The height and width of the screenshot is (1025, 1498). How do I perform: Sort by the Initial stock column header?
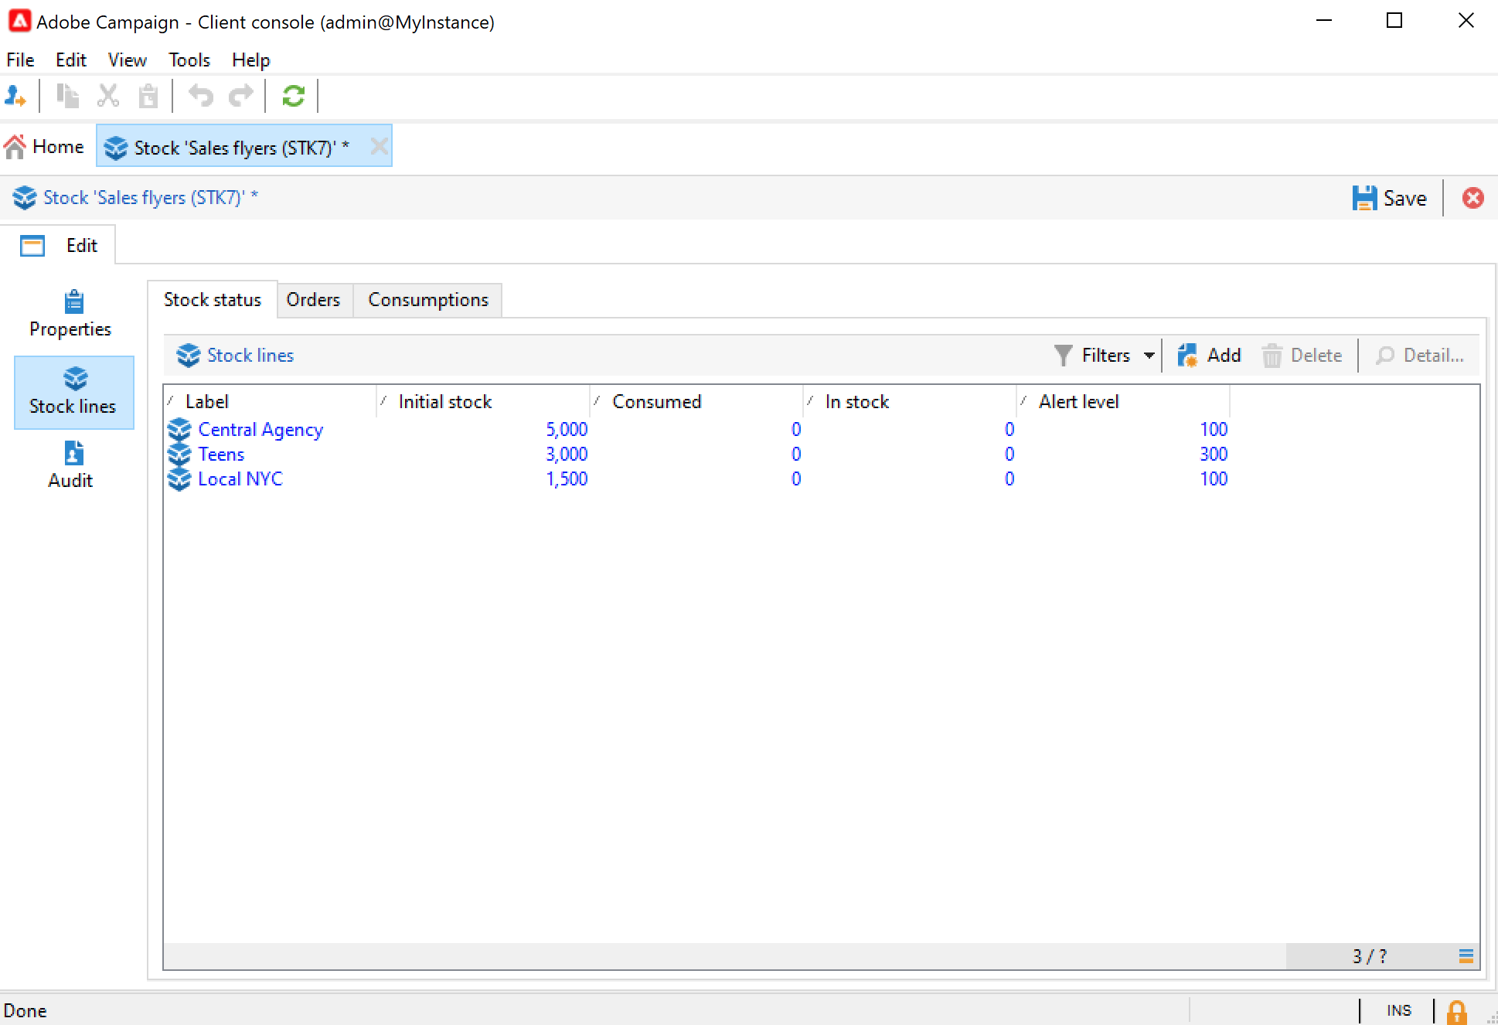click(445, 402)
